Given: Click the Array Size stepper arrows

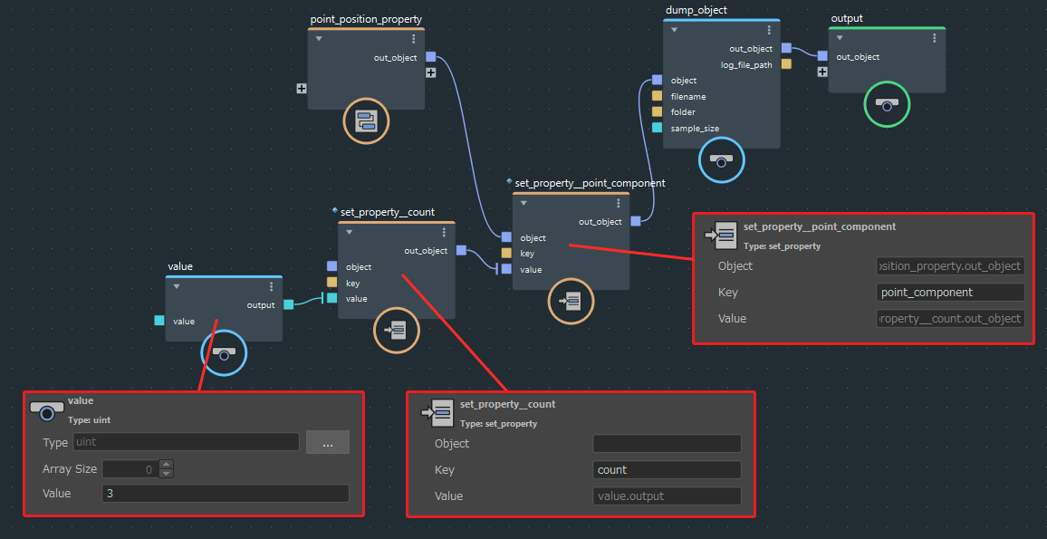Looking at the screenshot, I should coord(166,468).
